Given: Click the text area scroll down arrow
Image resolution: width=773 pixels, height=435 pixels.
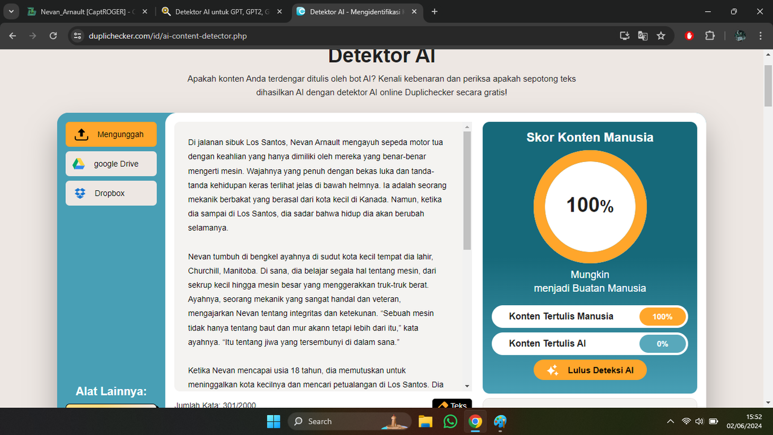Looking at the screenshot, I should tap(467, 385).
